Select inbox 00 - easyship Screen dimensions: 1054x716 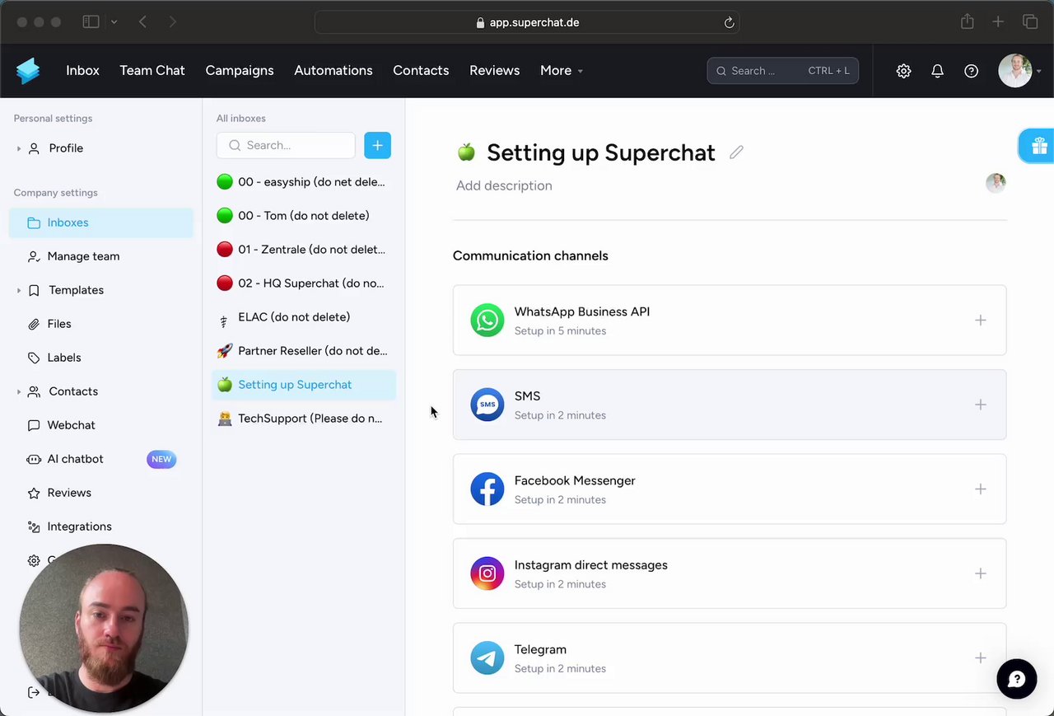[303, 182]
